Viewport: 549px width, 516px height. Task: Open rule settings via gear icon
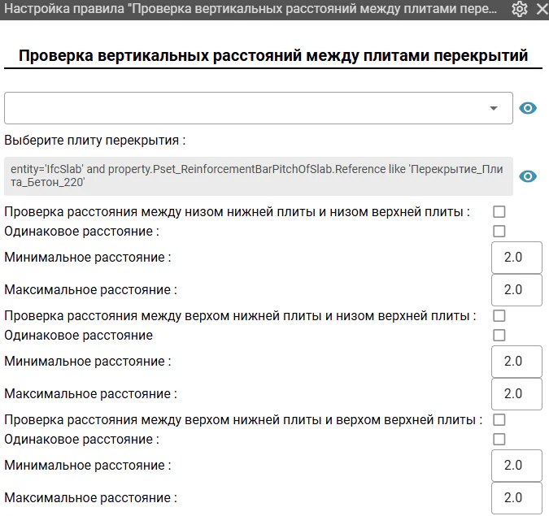[519, 9]
